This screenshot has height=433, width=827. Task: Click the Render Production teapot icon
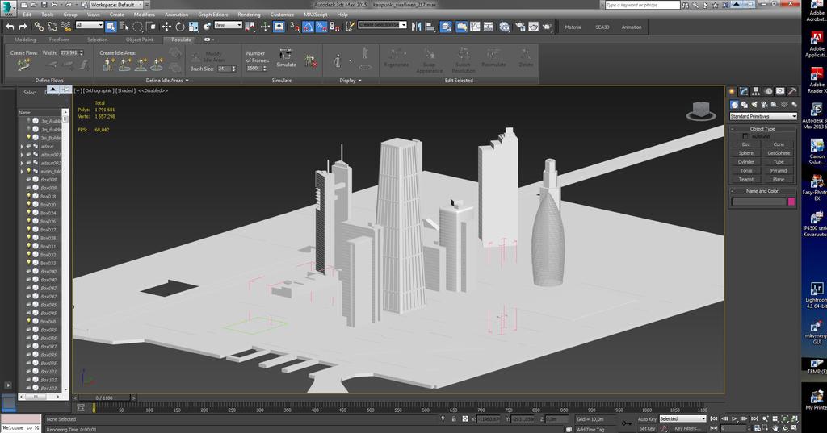547,27
